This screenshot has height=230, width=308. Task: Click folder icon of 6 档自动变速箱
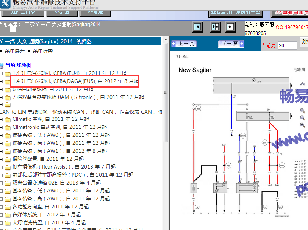[8, 90]
